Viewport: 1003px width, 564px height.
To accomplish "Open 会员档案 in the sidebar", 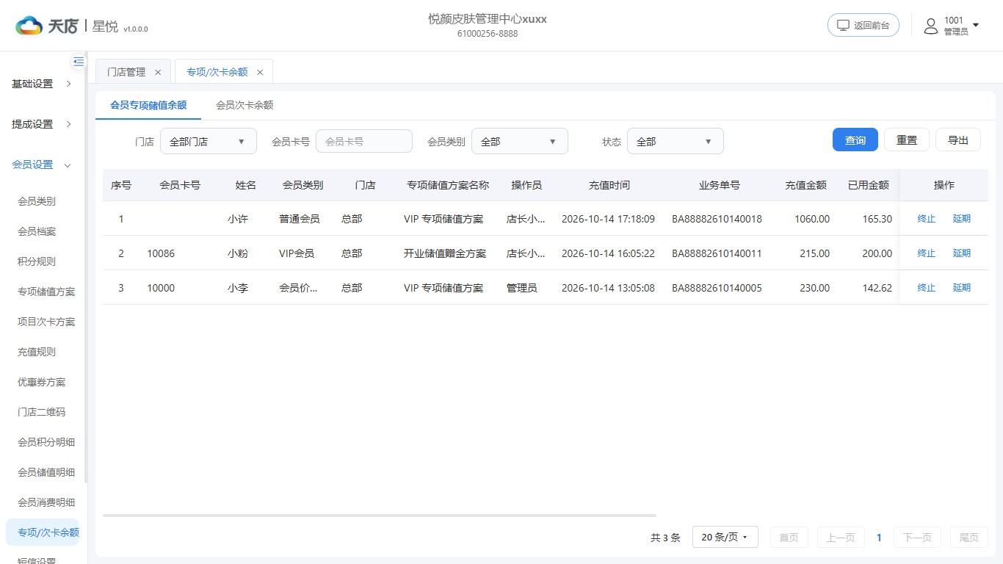I will [x=37, y=231].
